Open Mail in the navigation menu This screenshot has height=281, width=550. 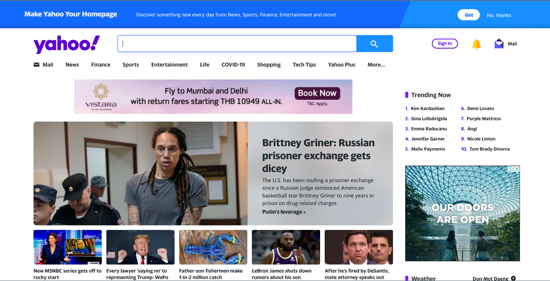tap(48, 65)
